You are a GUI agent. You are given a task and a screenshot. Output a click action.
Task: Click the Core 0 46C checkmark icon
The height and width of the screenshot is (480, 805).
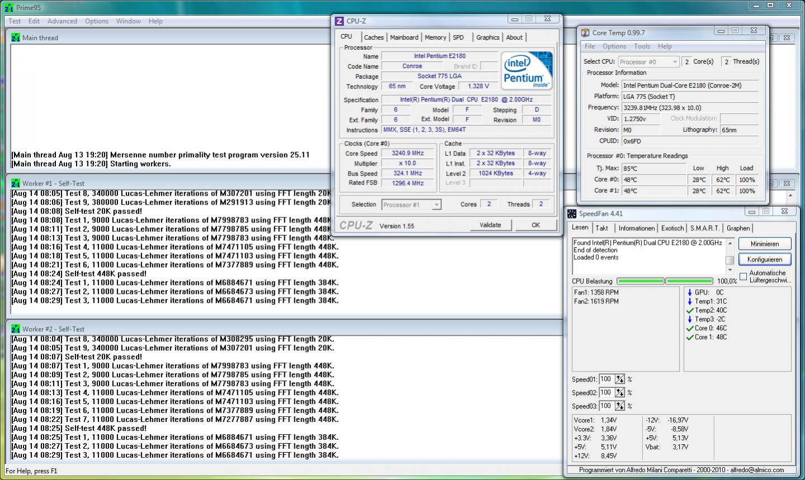coord(690,328)
